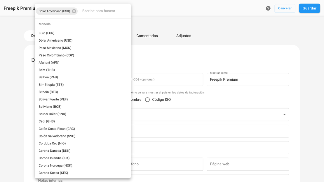The height and width of the screenshot is (182, 324).
Task: Pick Corona Danesa (DKK) currency
Action: tap(54, 151)
